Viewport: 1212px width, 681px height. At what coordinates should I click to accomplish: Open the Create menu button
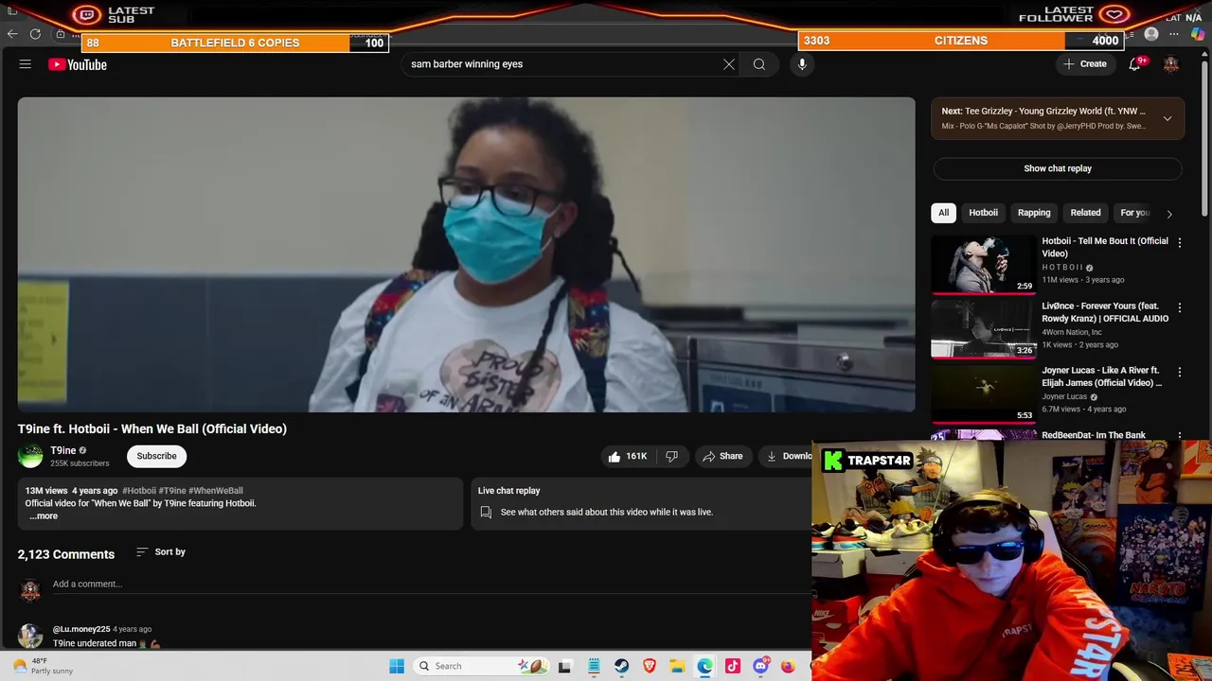pyautogui.click(x=1085, y=64)
